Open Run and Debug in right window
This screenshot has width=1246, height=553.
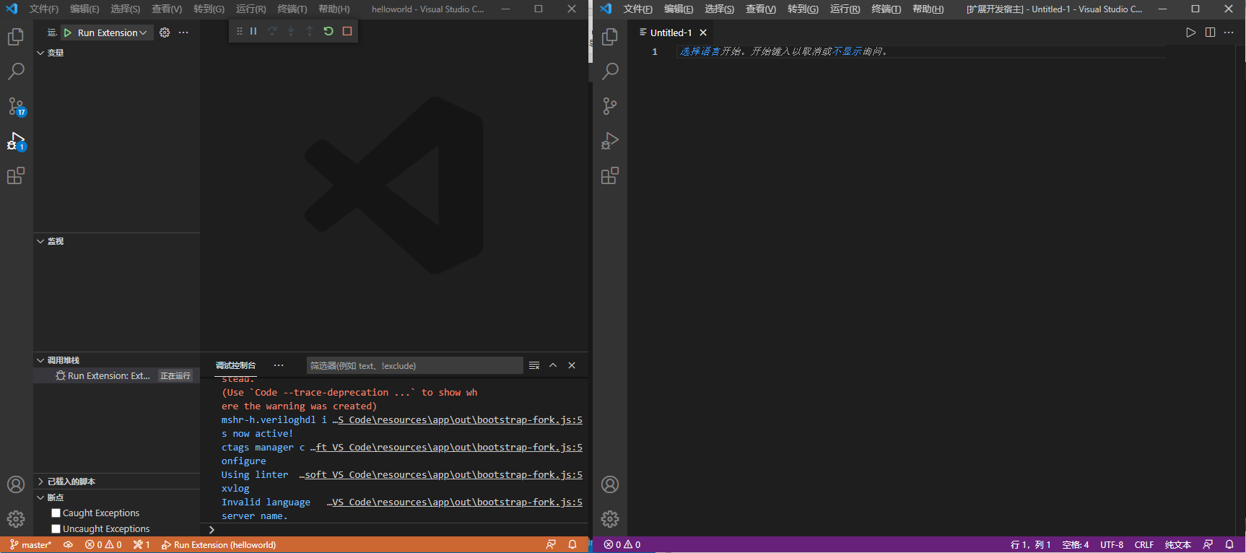610,141
